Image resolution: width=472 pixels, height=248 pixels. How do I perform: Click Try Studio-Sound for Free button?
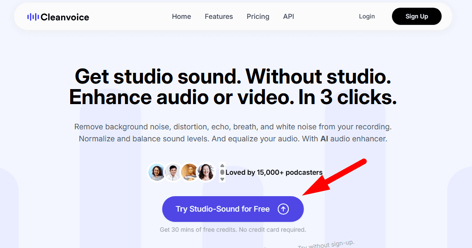[x=233, y=209]
